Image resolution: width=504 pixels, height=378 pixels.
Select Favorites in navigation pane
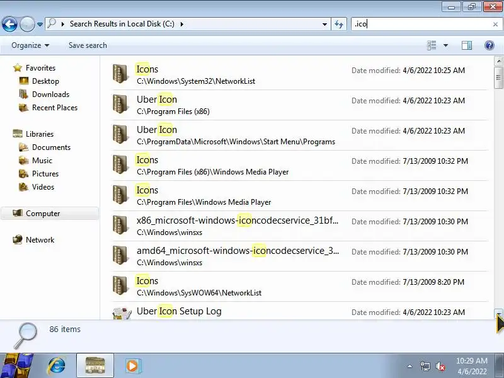[40, 68]
